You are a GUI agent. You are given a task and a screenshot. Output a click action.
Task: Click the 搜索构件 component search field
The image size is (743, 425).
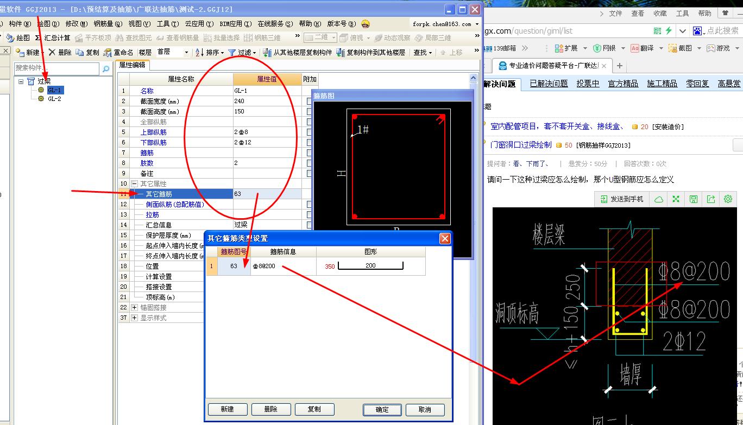click(58, 68)
